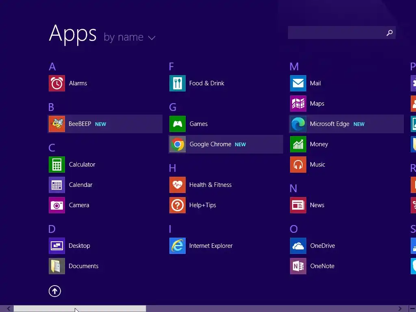Click the 'Alarms' text label
Screen dimensions: 416x312
(x=78, y=83)
